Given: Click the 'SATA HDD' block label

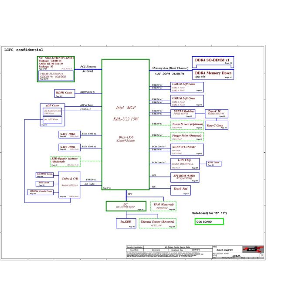Looking at the screenshot, I should pos(68,134).
